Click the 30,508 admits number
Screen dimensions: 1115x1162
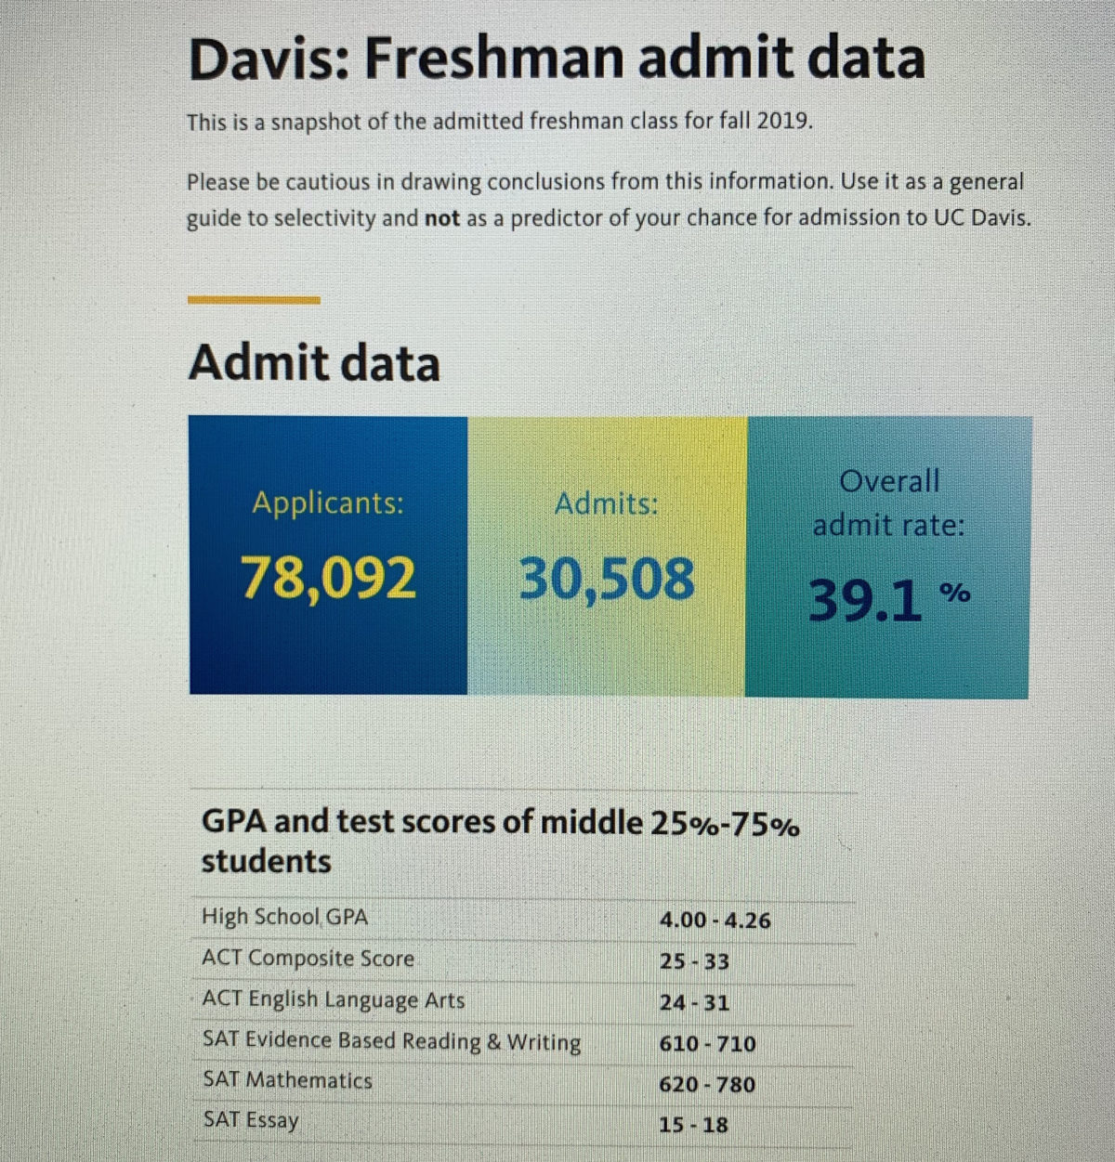[x=607, y=578]
